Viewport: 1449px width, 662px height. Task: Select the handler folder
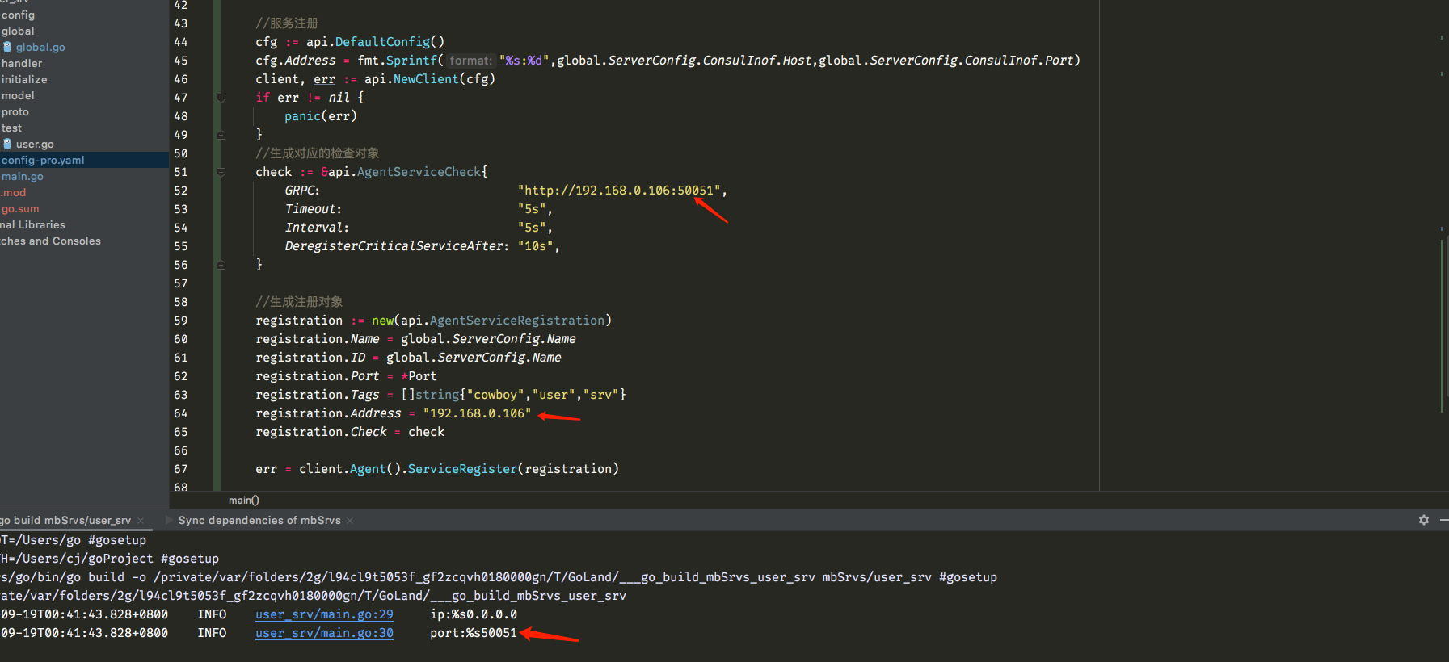click(x=22, y=63)
